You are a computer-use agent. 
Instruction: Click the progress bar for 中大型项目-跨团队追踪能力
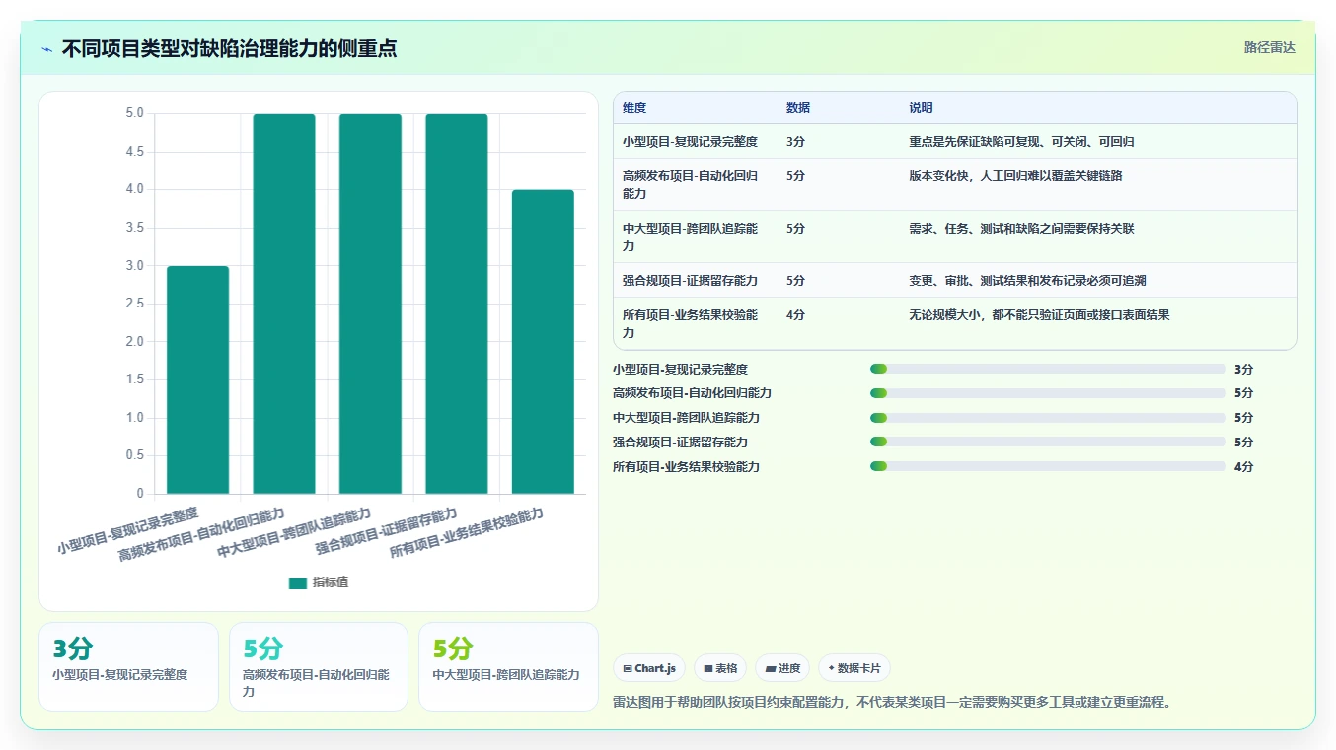click(x=1048, y=418)
